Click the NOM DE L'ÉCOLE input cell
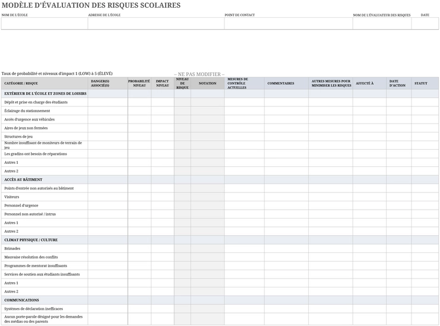Screen dimensions: 440x326 click(x=45, y=24)
